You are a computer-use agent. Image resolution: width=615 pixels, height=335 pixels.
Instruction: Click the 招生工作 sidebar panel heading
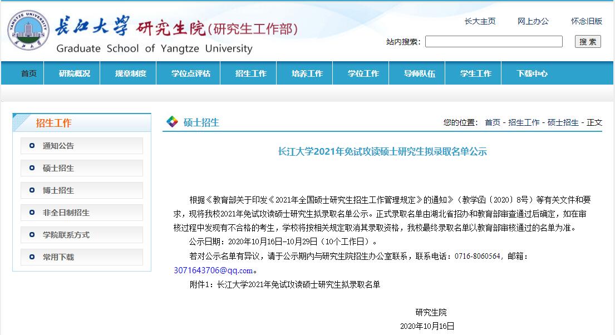click(x=54, y=123)
